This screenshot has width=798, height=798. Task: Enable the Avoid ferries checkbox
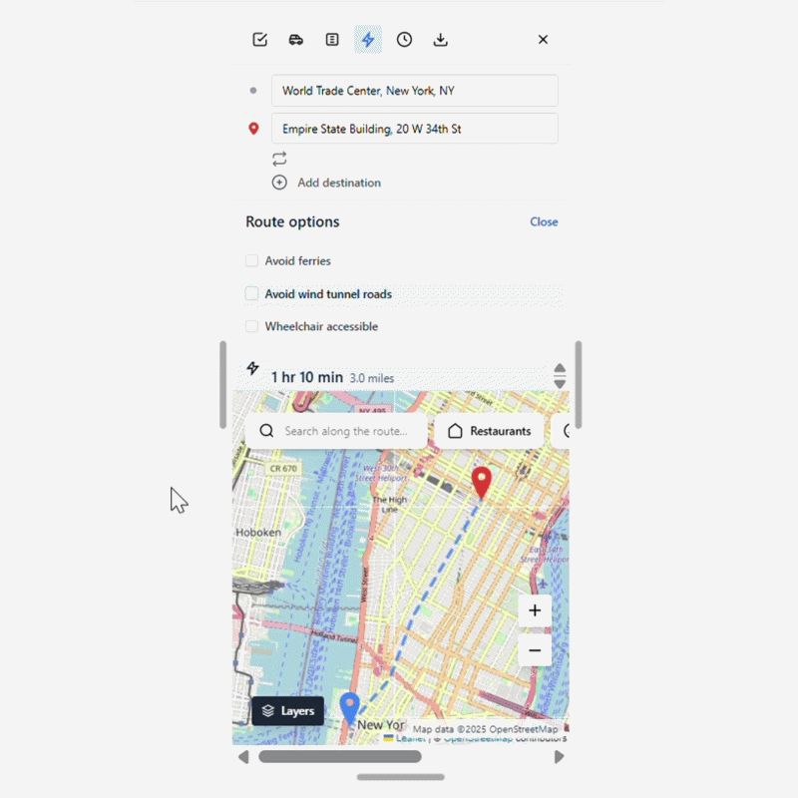252,261
